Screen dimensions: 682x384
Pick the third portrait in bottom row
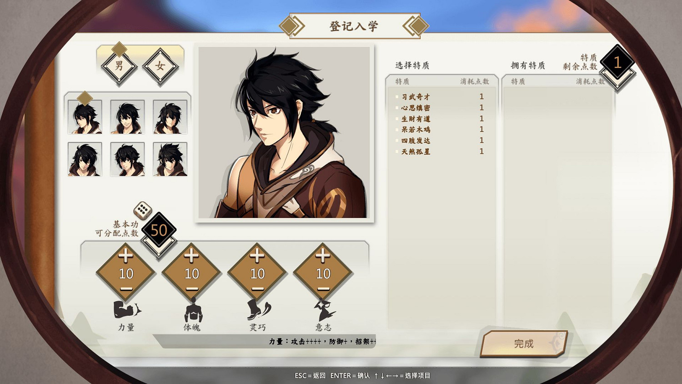170,159
